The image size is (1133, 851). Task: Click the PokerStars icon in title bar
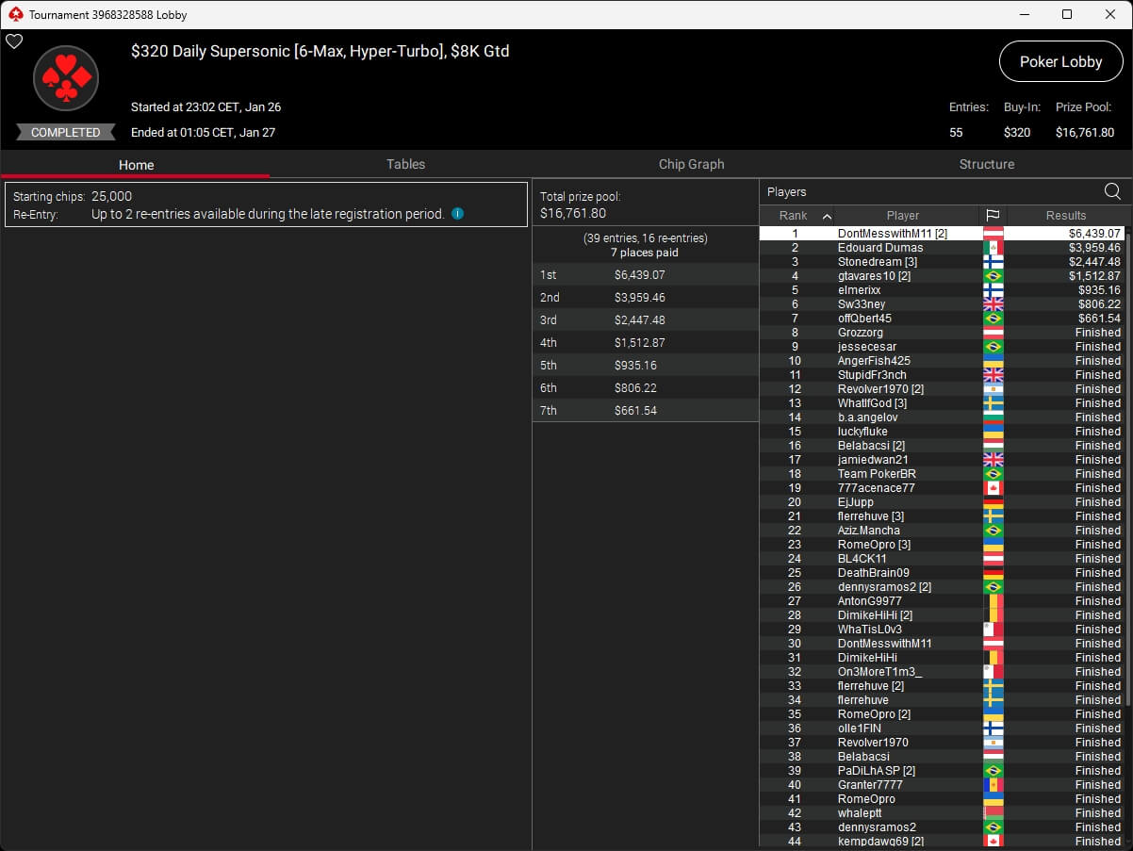coord(14,14)
